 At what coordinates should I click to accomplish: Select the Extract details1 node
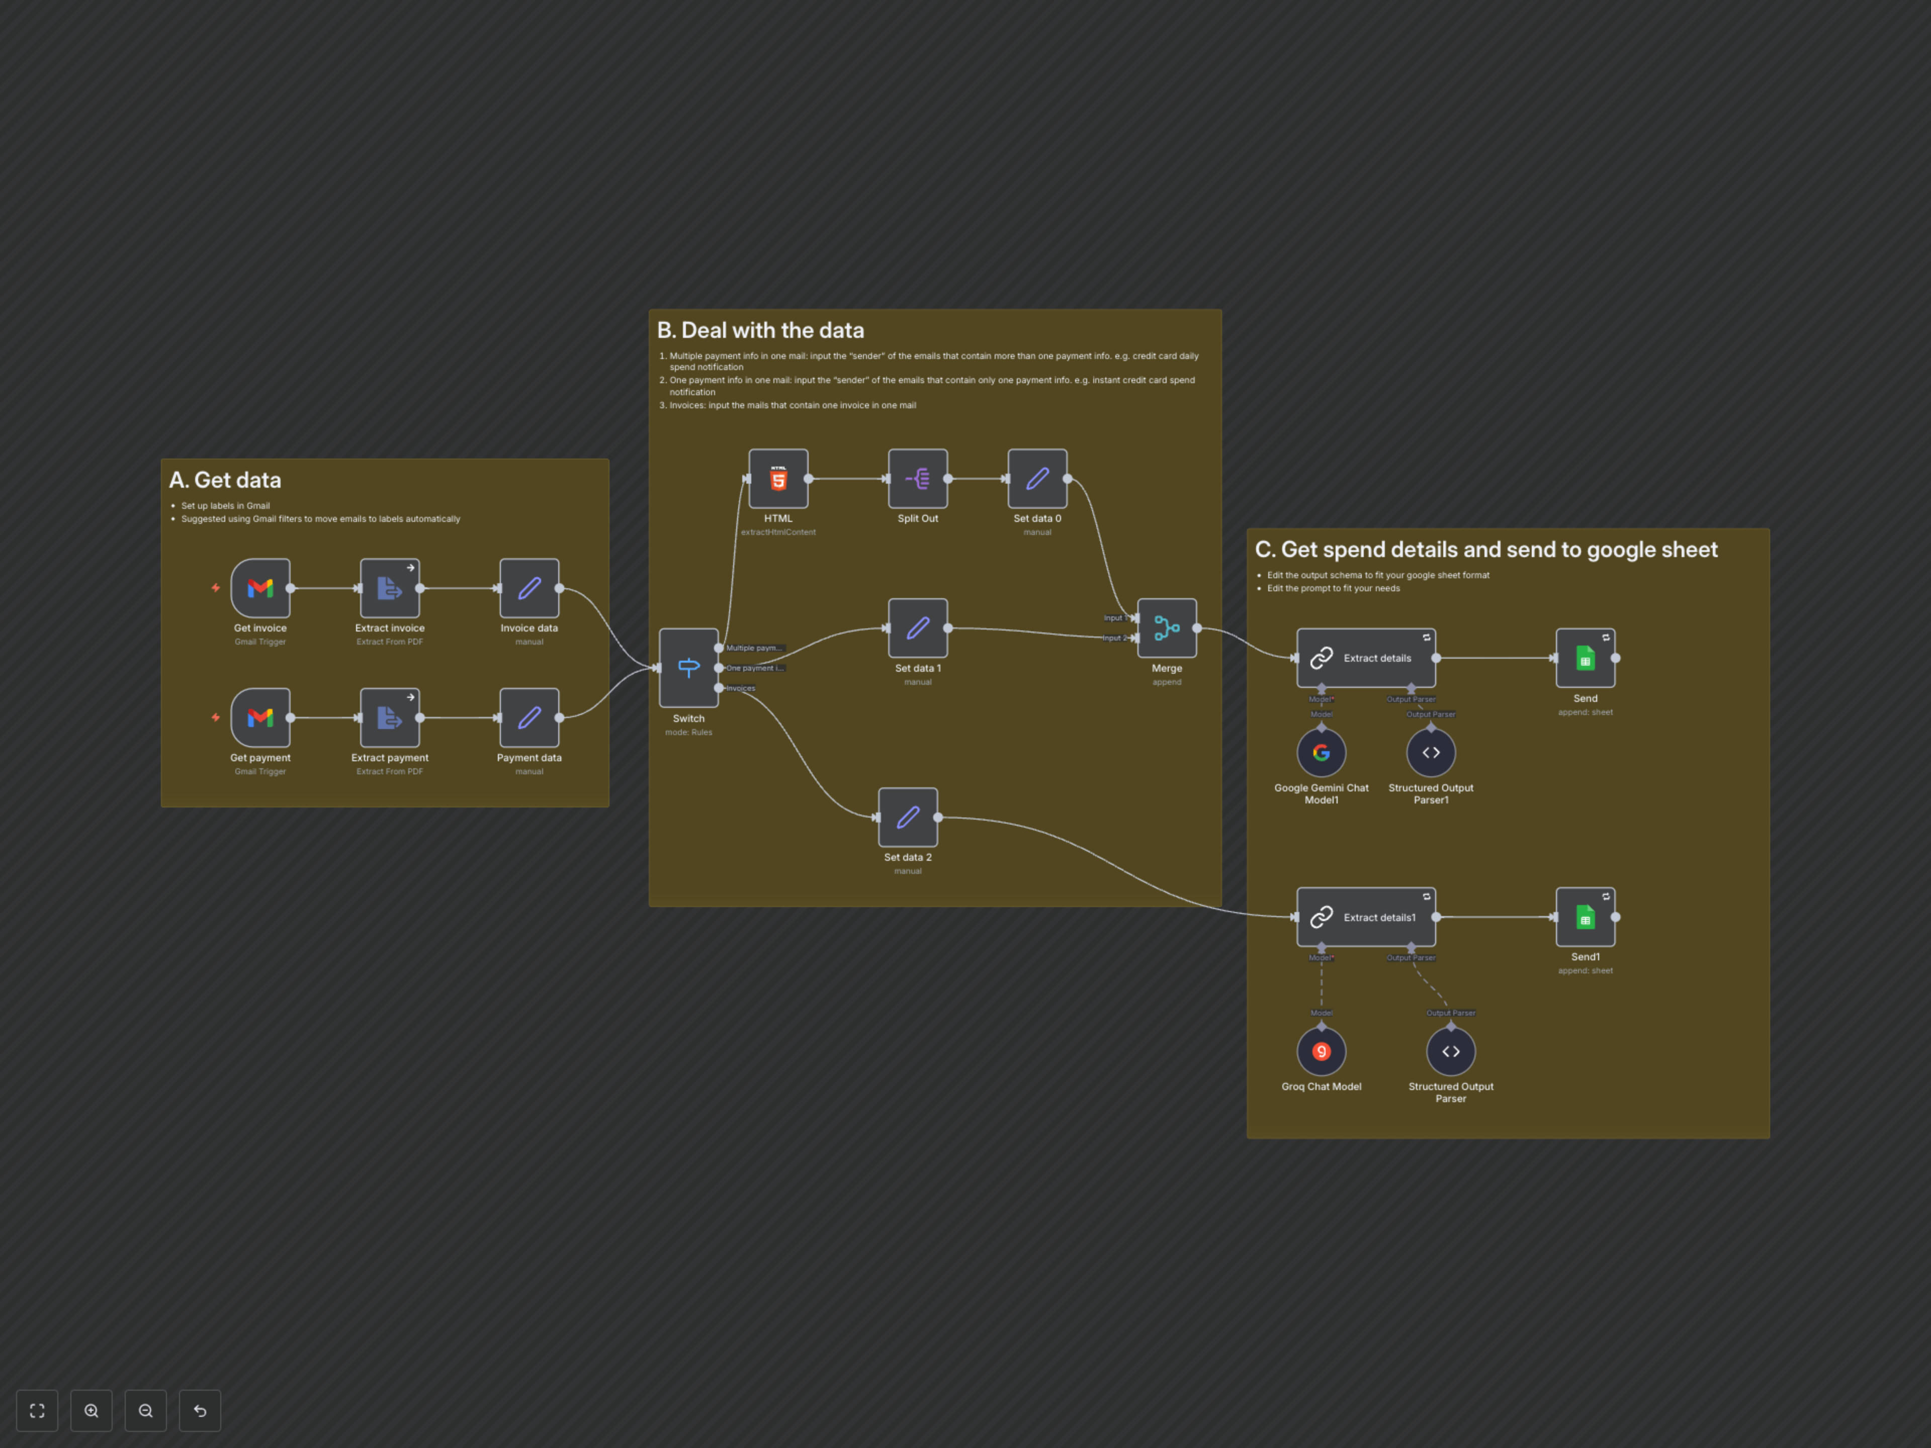point(1365,918)
